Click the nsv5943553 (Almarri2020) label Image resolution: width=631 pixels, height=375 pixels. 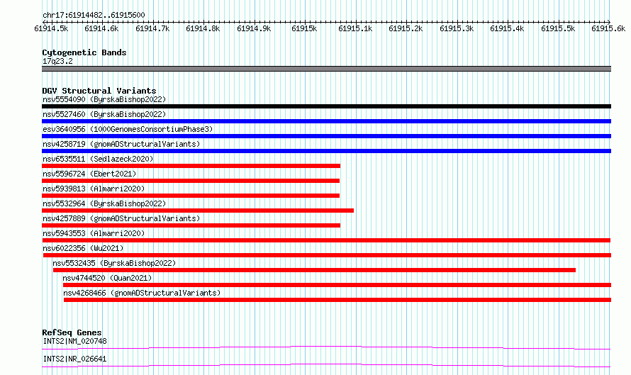pos(94,233)
